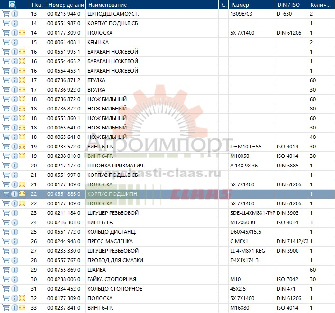Image resolution: width=335 pixels, height=313 pixels.
Task: Add part 00 0736 922 0 ВТУЛКА to cart
Action: pos(6,90)
